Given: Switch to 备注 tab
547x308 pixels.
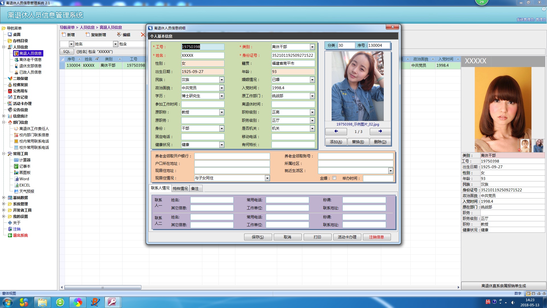Looking at the screenshot, I should point(195,189).
